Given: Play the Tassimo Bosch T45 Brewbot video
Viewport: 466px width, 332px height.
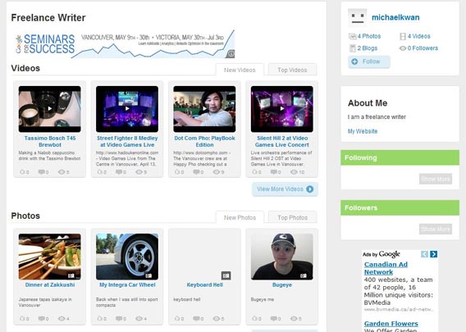Looking at the screenshot, I should 49,109.
